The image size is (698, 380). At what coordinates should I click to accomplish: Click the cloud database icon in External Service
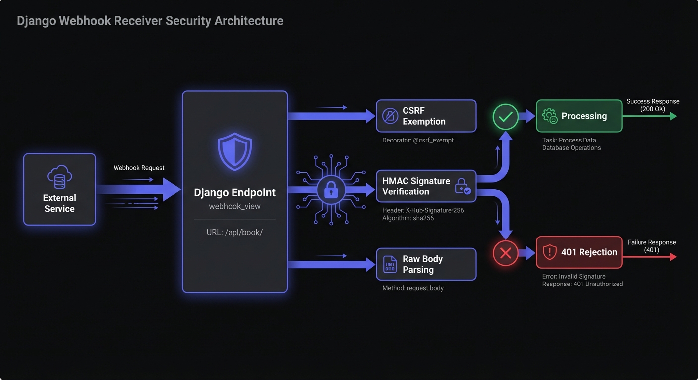[x=59, y=177]
